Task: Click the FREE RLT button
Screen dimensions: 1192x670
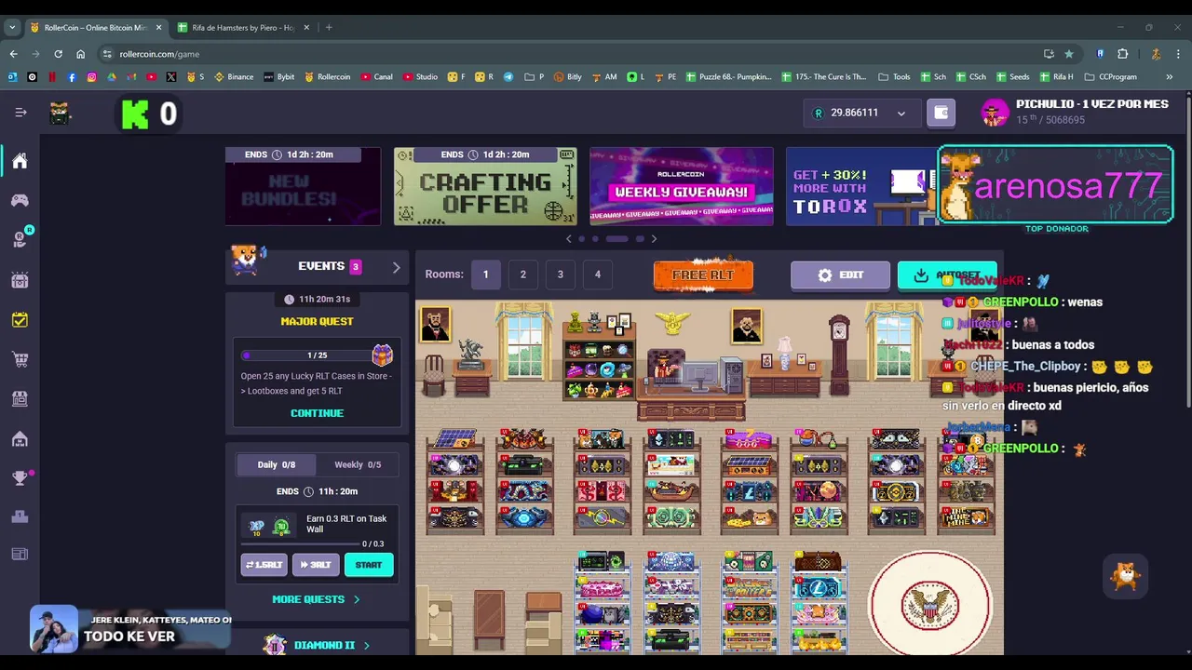Action: 703,275
